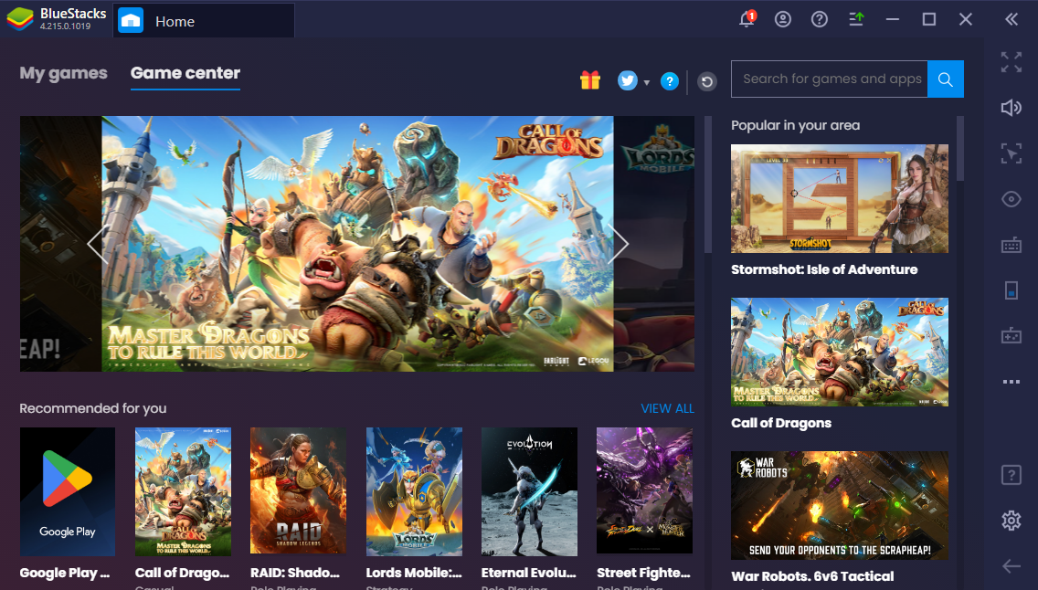Viewport: 1038px width, 590px height.
Task: Toggle the eye overlay icon in sidebar
Action: [x=1011, y=199]
